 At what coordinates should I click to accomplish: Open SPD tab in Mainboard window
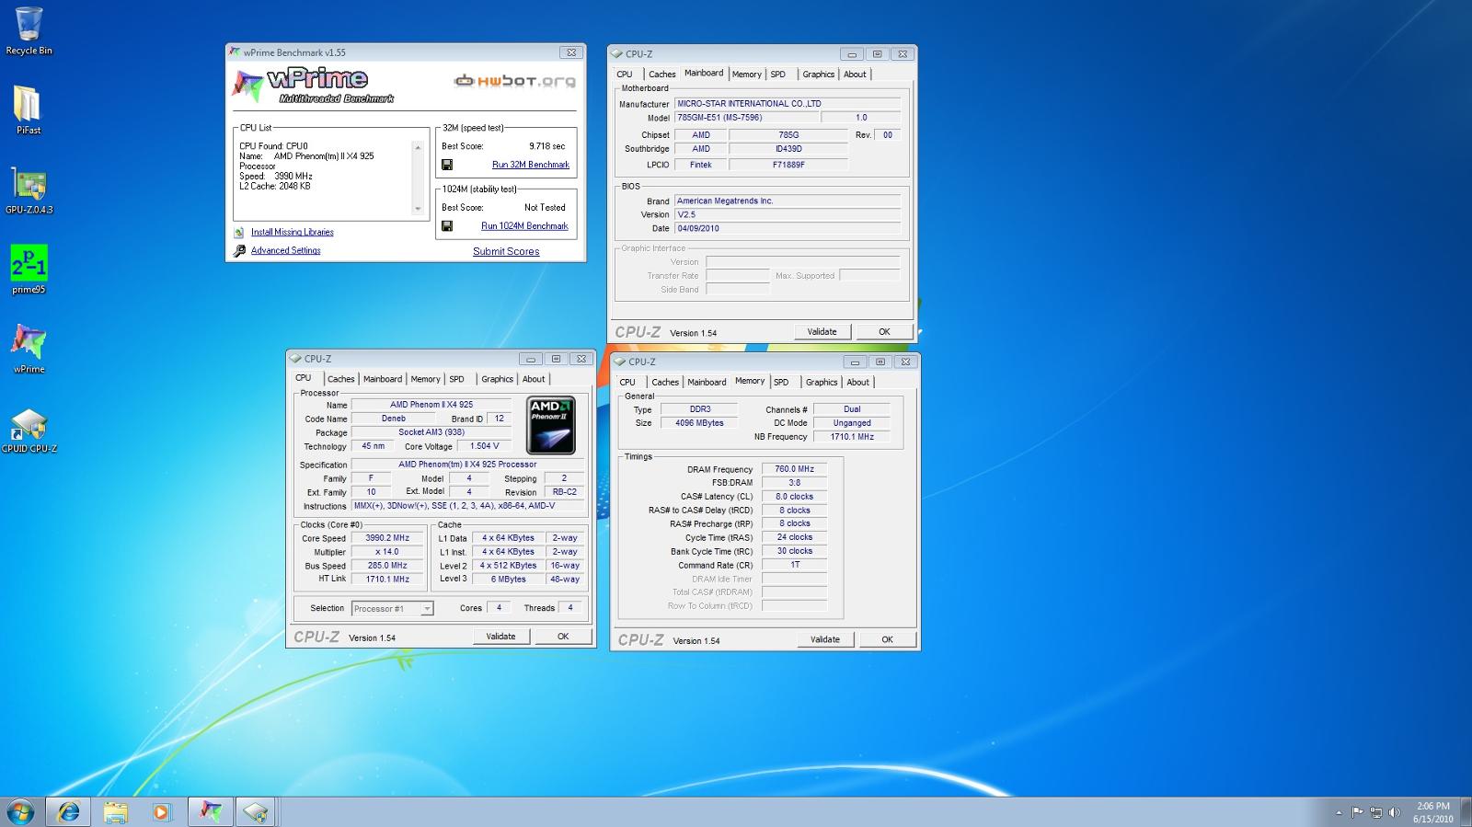778,75
